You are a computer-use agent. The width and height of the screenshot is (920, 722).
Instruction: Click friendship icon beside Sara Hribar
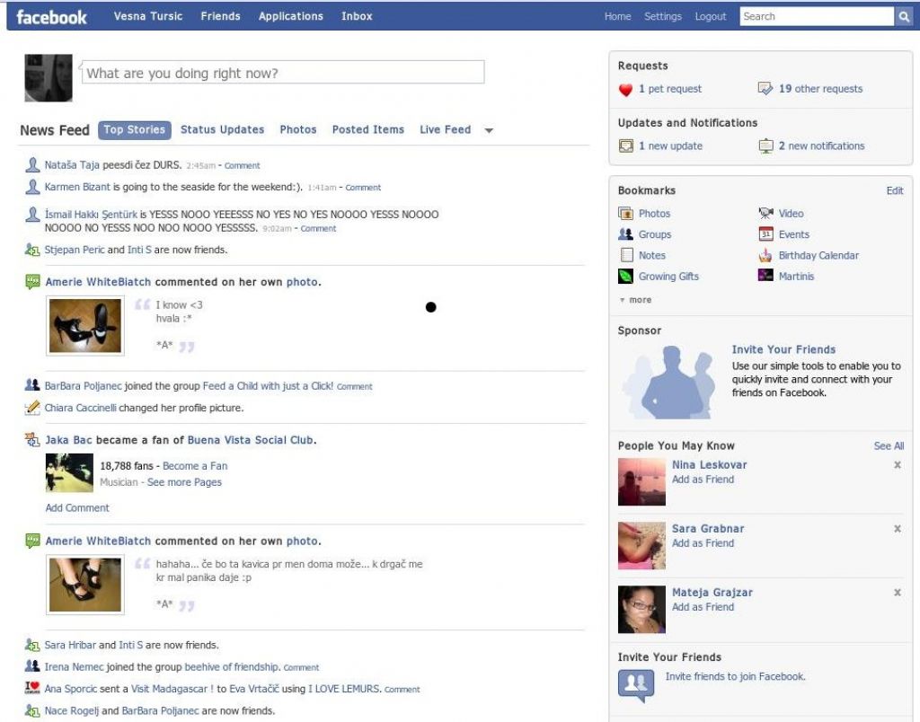pyautogui.click(x=32, y=645)
